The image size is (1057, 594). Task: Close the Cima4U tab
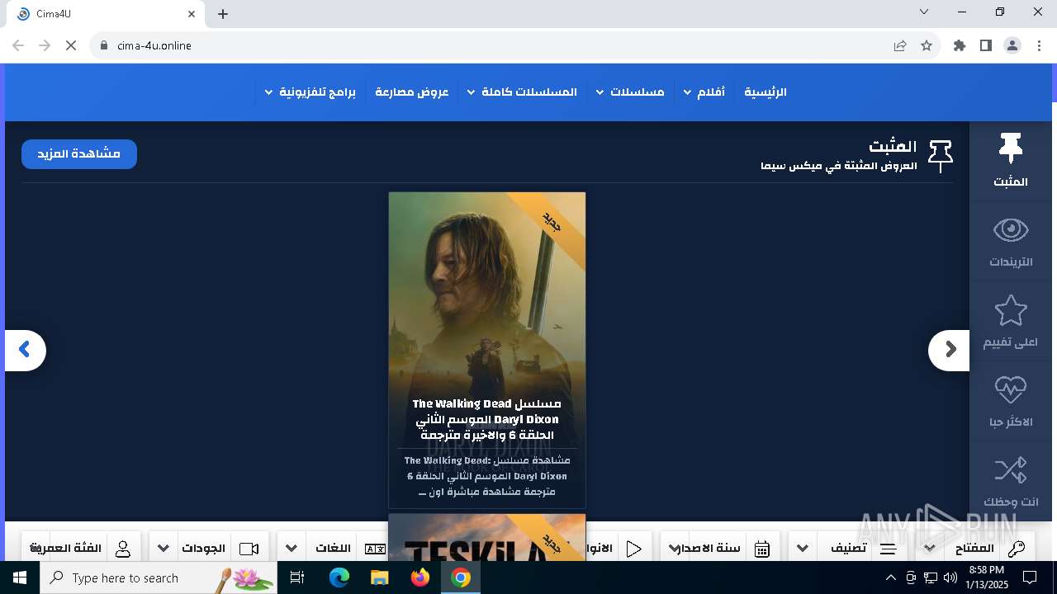tap(192, 14)
